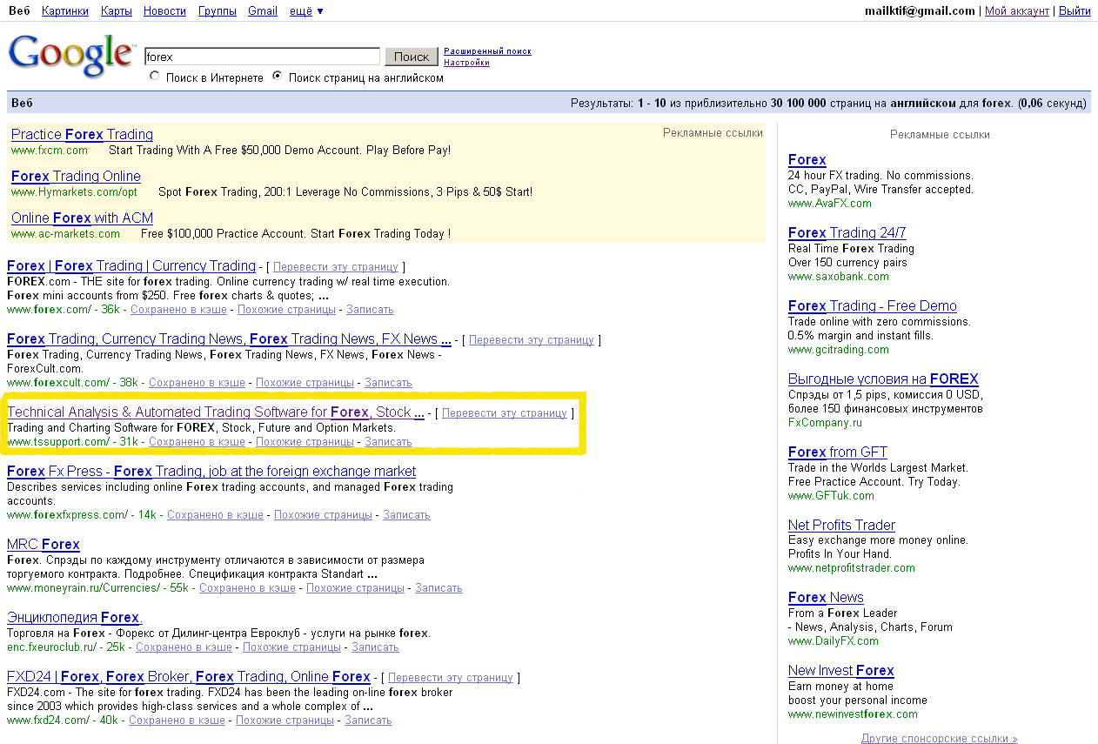Open the Расширенный поиск link
Viewport: 1098px width, 744px height.
[487, 51]
